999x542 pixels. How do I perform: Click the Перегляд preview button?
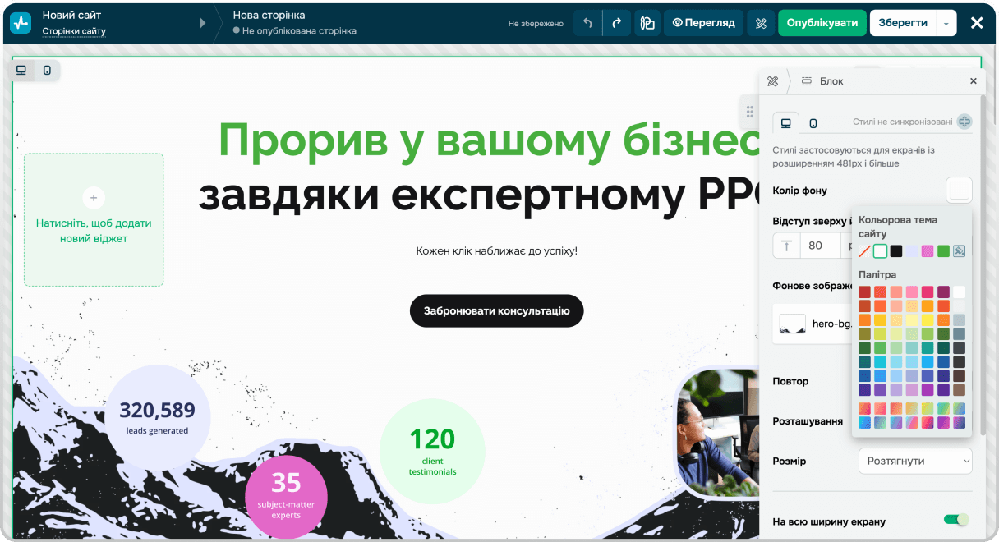click(x=704, y=23)
